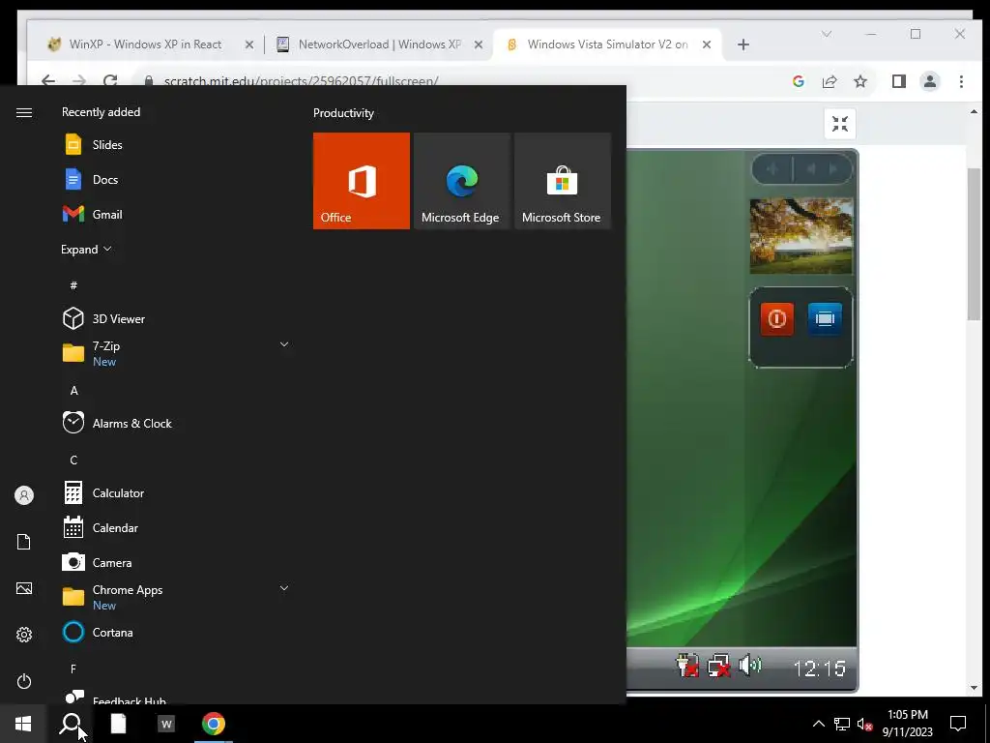Bookmark this page with the star icon

click(859, 81)
